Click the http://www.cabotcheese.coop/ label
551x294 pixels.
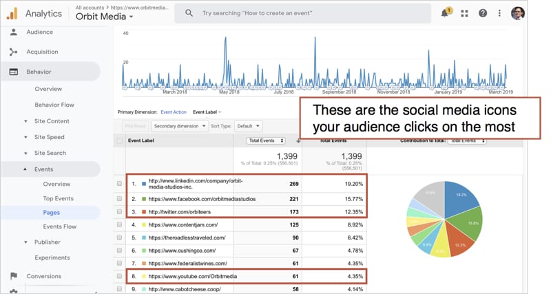point(185,289)
